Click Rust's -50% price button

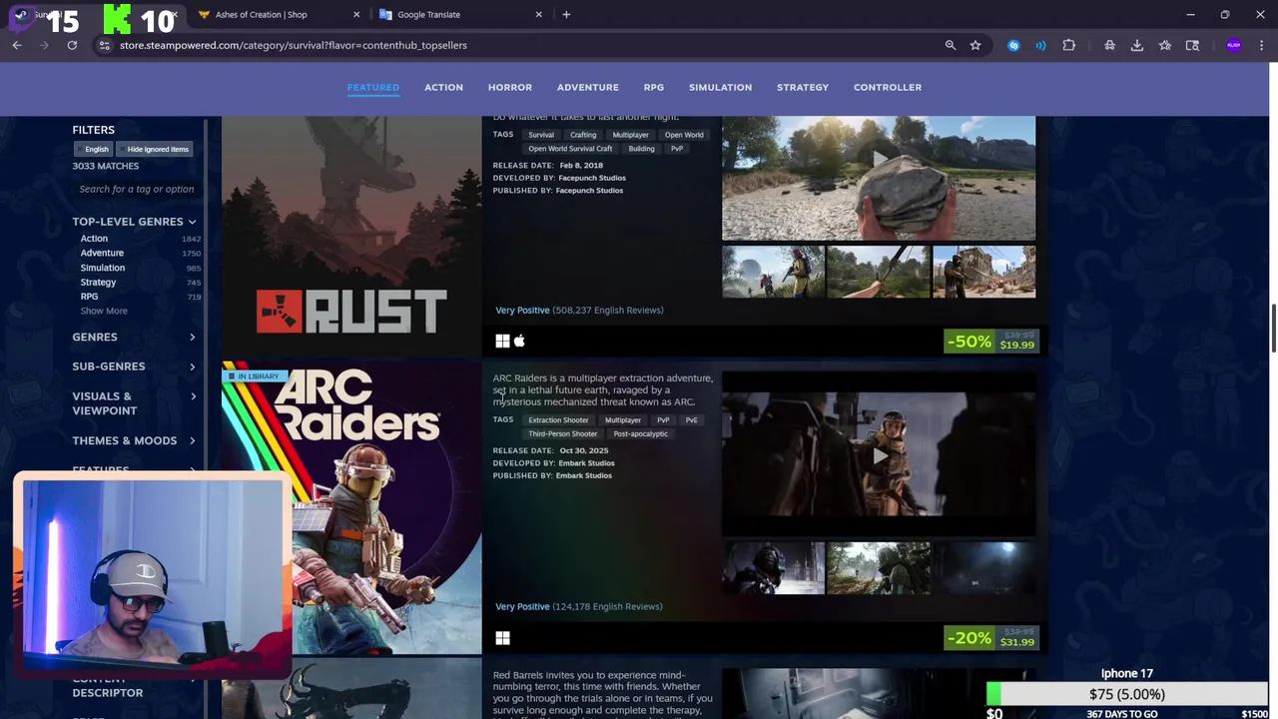[991, 342]
